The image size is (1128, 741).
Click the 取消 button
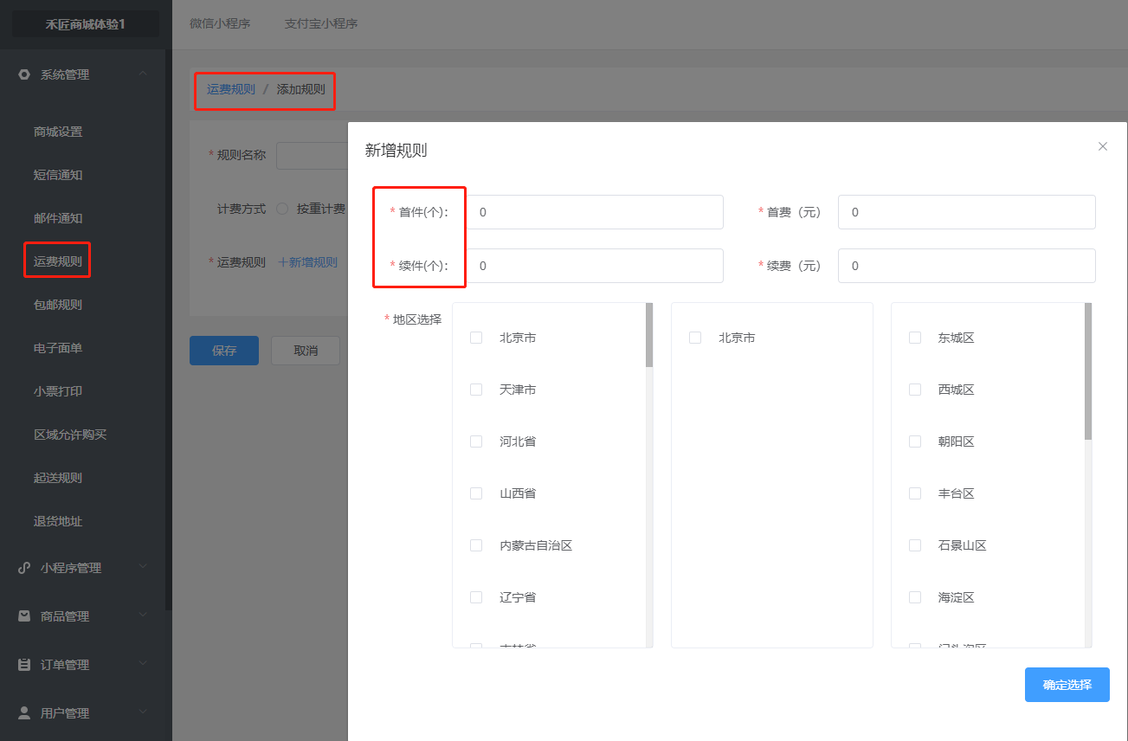point(306,351)
